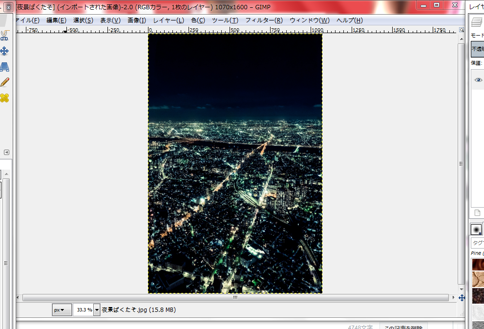Click the 33.3 % zoom field
The width and height of the screenshot is (484, 329).
pos(84,310)
